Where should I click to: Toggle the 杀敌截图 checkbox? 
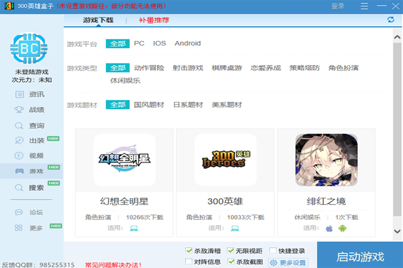(x=231, y=261)
